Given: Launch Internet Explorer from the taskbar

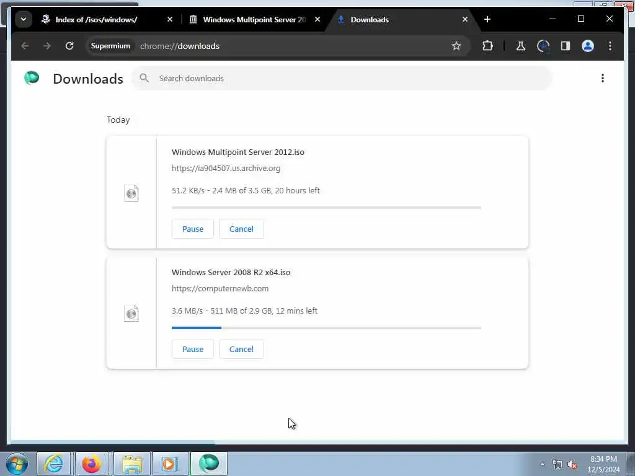Looking at the screenshot, I should point(53,464).
